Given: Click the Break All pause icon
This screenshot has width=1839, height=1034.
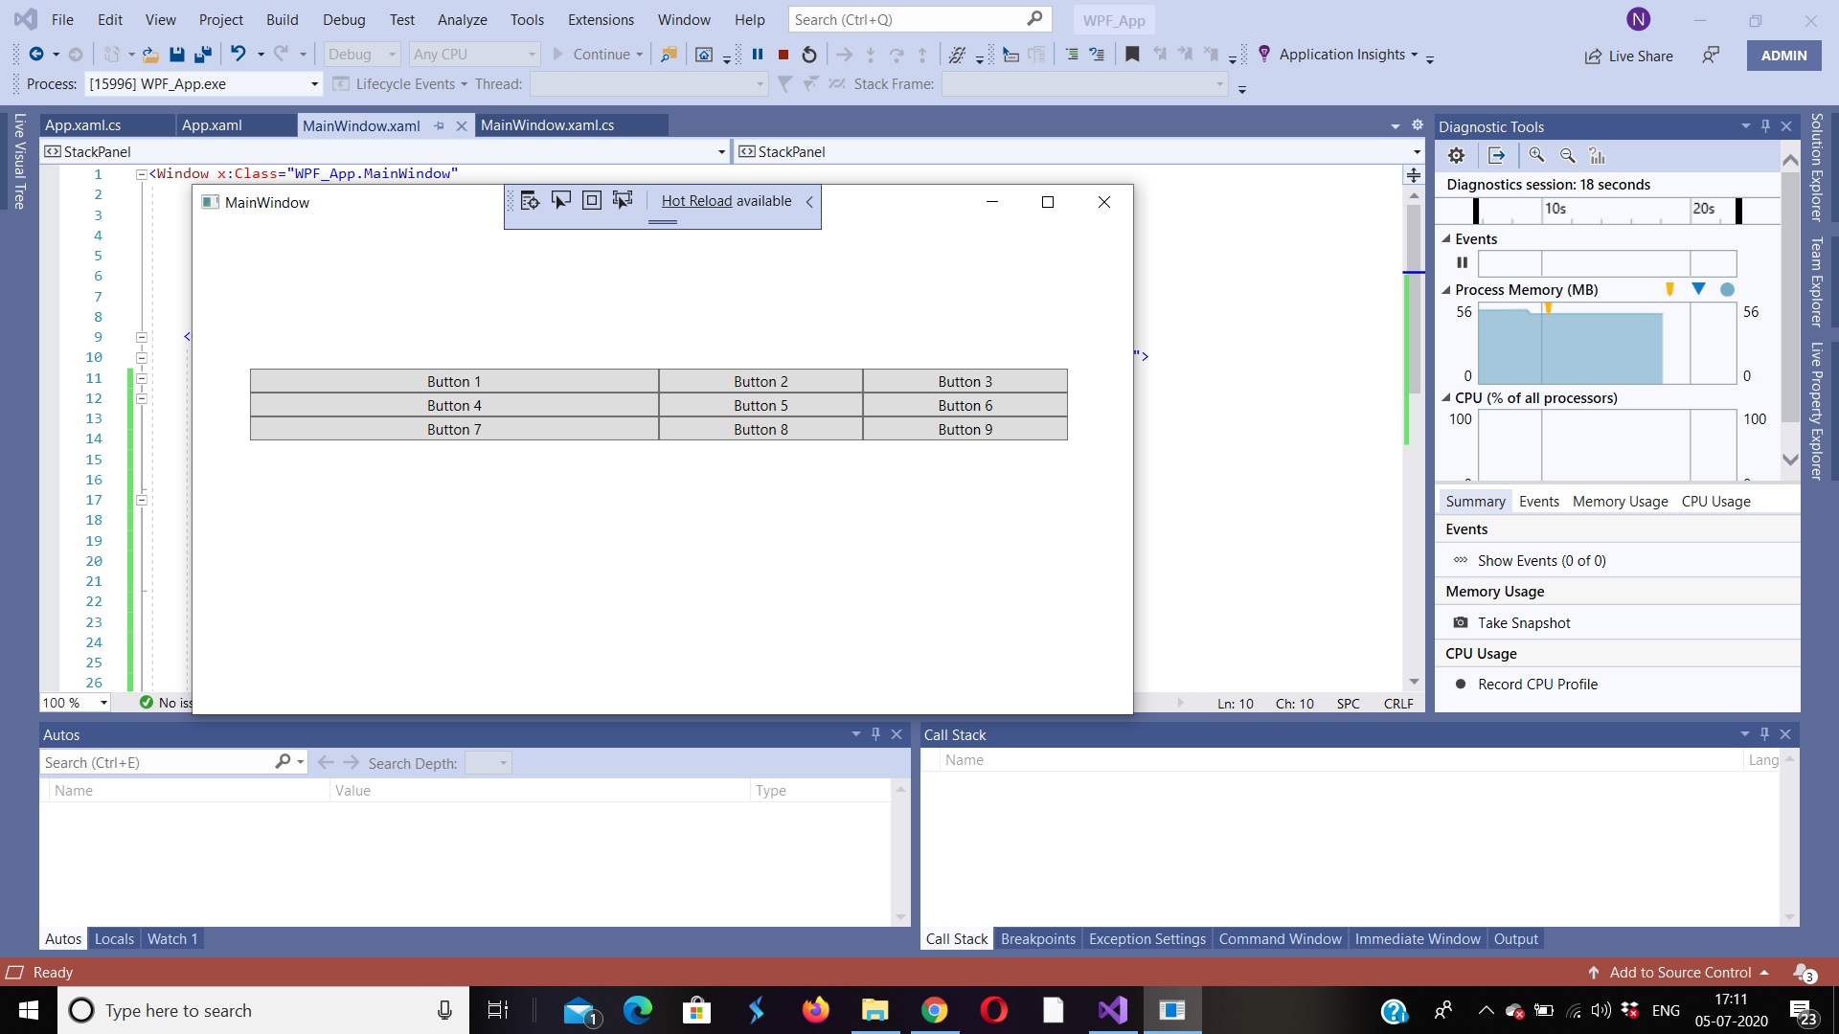Looking at the screenshot, I should pyautogui.click(x=758, y=55).
